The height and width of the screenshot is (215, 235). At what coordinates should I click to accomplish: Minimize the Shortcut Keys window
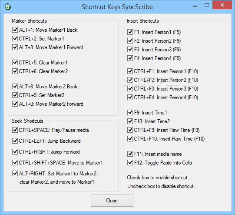pyautogui.click(x=195, y=6)
